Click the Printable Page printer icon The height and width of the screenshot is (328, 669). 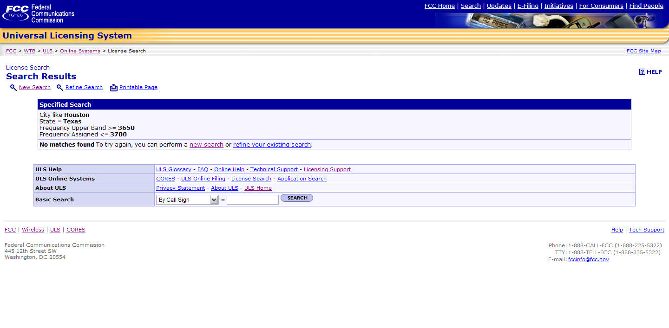[114, 88]
